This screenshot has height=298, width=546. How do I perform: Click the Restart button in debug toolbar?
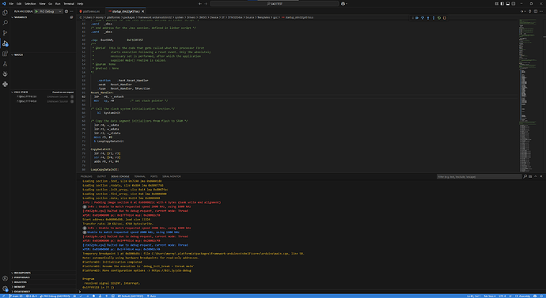[x=439, y=17]
